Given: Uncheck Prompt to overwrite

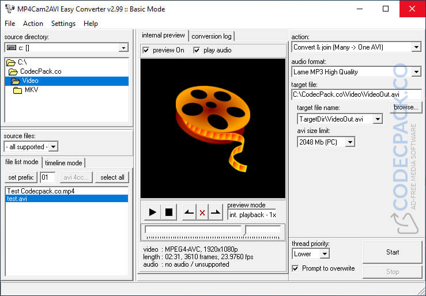Looking at the screenshot, I should (295, 268).
